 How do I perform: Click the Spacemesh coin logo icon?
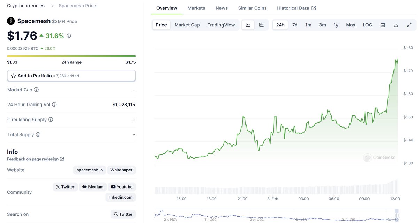click(x=11, y=21)
